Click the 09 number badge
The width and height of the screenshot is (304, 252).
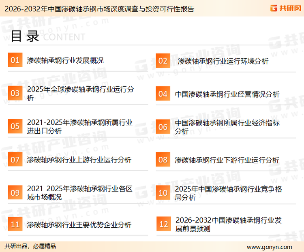pos(15,193)
